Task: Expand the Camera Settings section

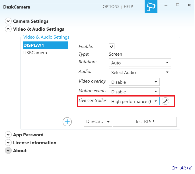Action: point(8,21)
